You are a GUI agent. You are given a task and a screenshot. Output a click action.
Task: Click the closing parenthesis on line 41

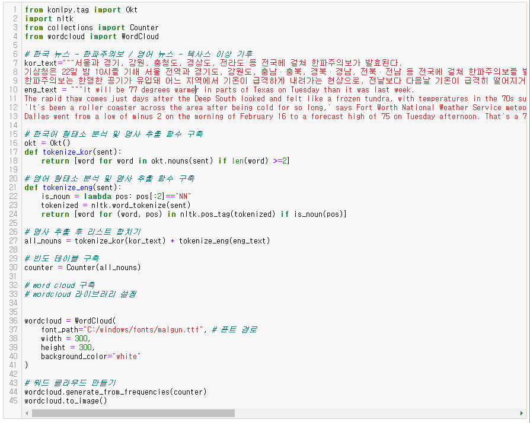26,365
